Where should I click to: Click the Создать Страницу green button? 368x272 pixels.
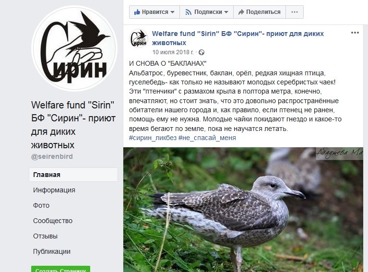tap(60, 269)
